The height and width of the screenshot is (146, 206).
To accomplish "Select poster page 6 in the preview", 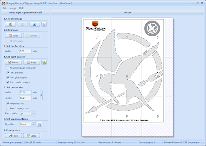I will 158,77.
